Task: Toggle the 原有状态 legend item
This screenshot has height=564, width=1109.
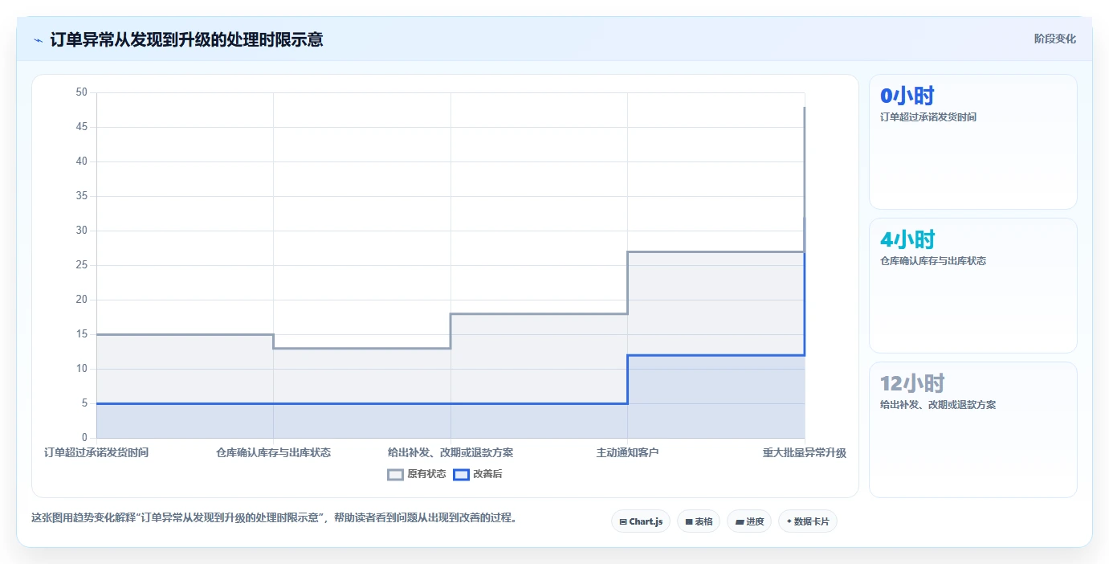Action: pyautogui.click(x=417, y=474)
